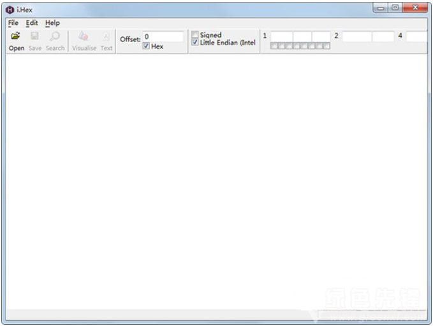Viewport: 433px width, 326px height.
Task: Toggle the leftmost bit checkbox below the 1-byte fields
Action: pyautogui.click(x=274, y=46)
